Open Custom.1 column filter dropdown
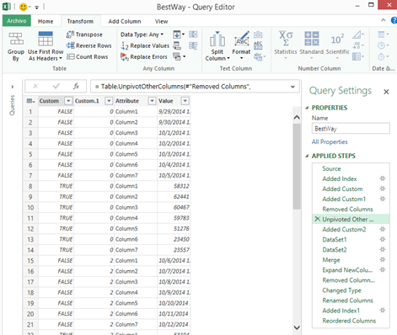Viewport: 397px width, 335px height. tap(109, 101)
